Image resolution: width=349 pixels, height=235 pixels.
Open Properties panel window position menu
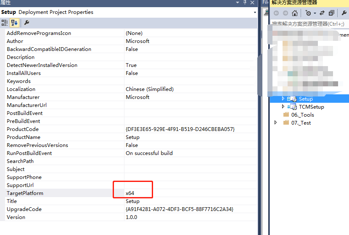point(238,3)
